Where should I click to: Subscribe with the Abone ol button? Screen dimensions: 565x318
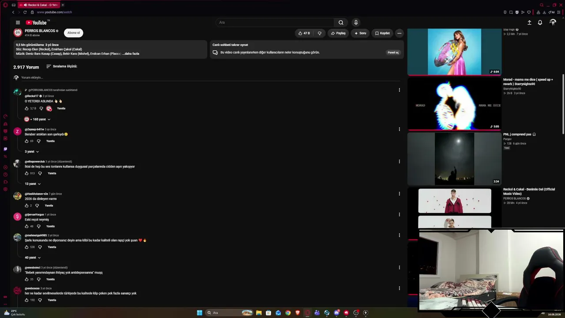(x=74, y=33)
